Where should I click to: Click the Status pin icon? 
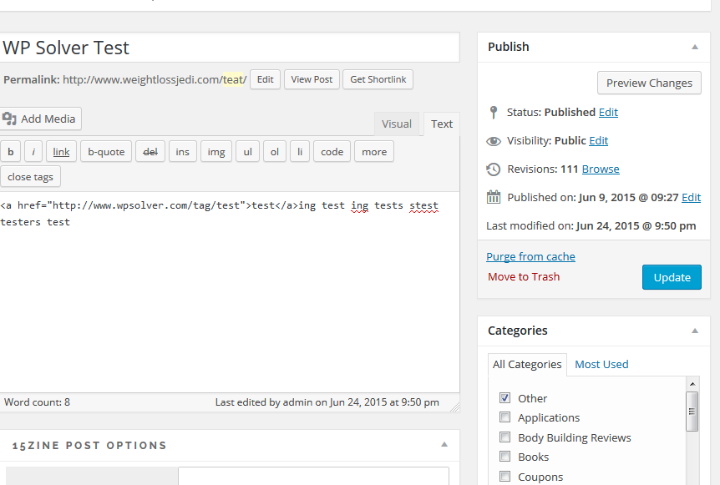(x=494, y=113)
